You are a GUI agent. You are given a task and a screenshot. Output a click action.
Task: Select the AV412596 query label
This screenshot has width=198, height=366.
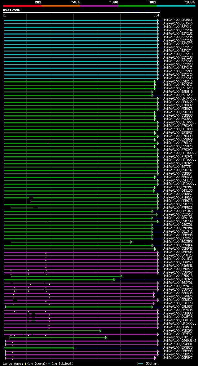tap(12, 10)
